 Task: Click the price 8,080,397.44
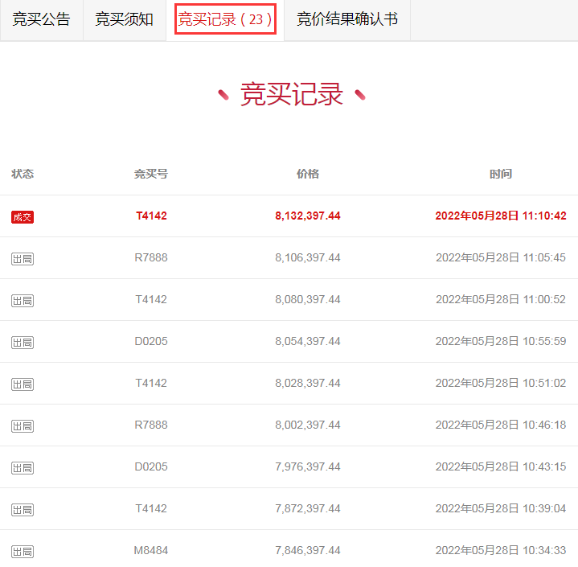(308, 299)
